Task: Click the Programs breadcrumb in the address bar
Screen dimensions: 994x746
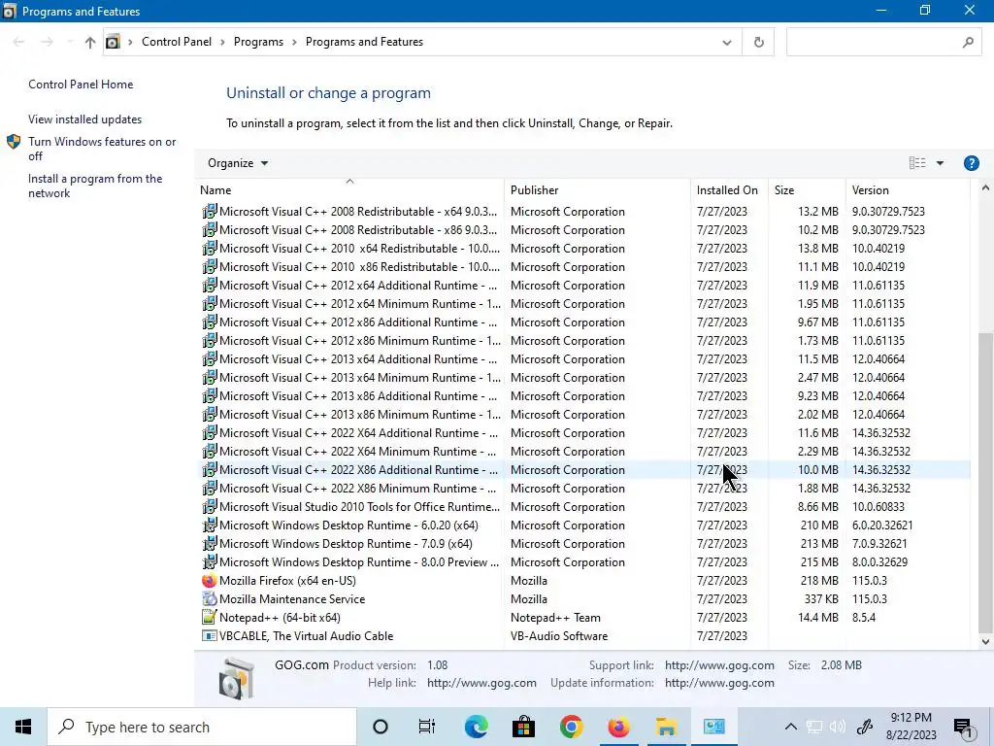Action: pyautogui.click(x=258, y=42)
